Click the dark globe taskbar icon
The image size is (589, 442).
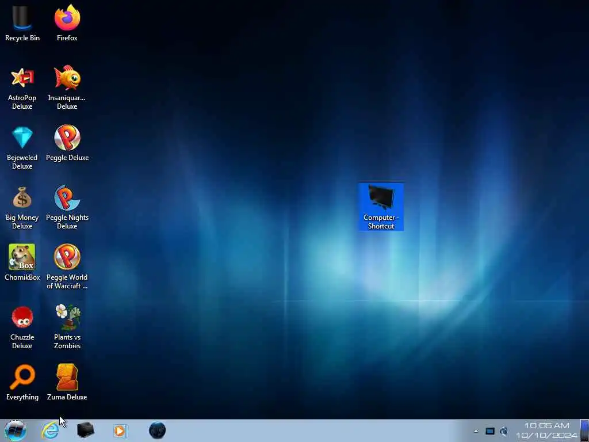[158, 430]
